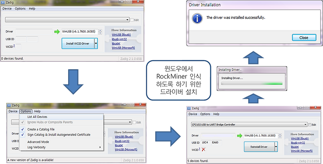The height and width of the screenshot is (164, 323).
Task: Open the Options menu in top-left Zadig
Action: tap(20, 8)
